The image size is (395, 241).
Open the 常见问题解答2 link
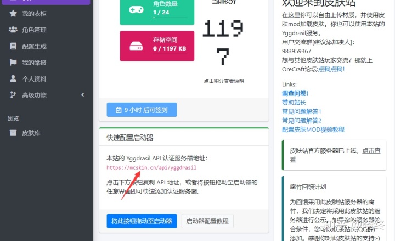302,121
